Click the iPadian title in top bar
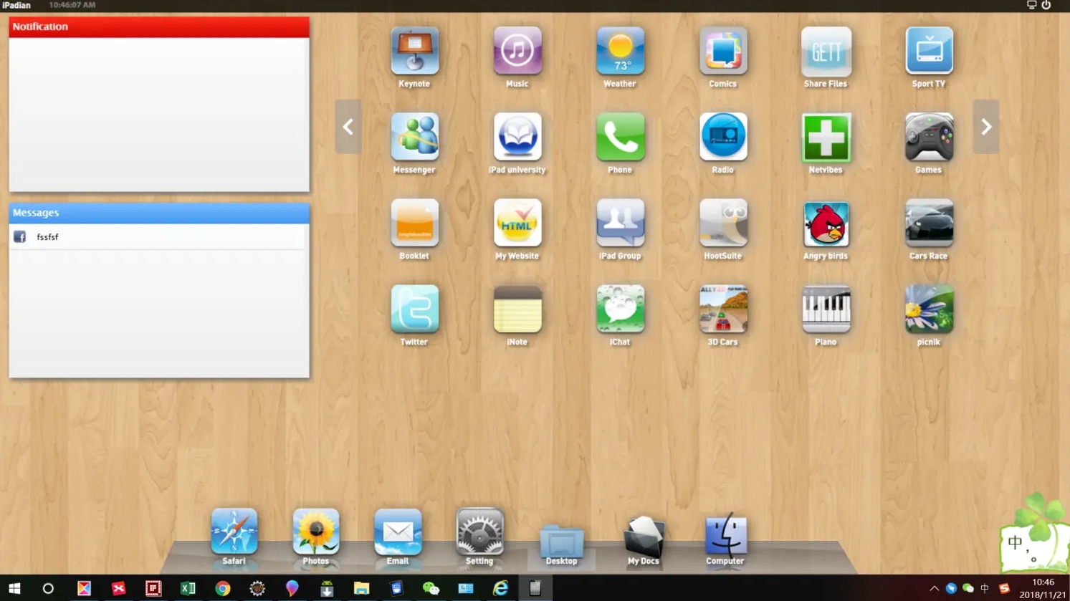 point(16,5)
